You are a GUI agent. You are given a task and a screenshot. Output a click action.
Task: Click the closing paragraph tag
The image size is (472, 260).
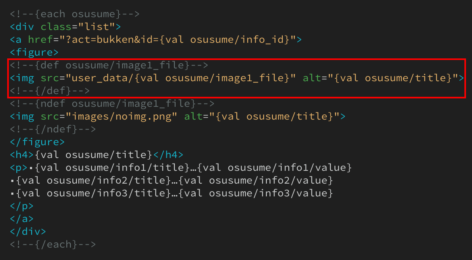pyautogui.click(x=22, y=206)
